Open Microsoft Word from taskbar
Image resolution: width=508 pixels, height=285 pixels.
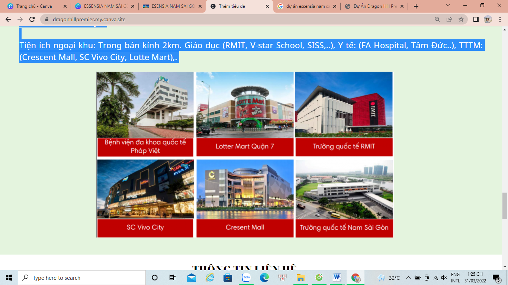tap(337, 278)
